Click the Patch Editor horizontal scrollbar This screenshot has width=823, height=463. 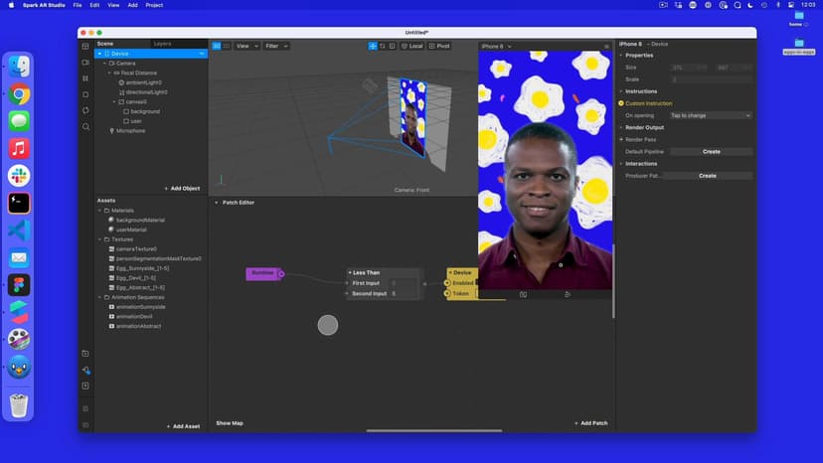[434, 431]
